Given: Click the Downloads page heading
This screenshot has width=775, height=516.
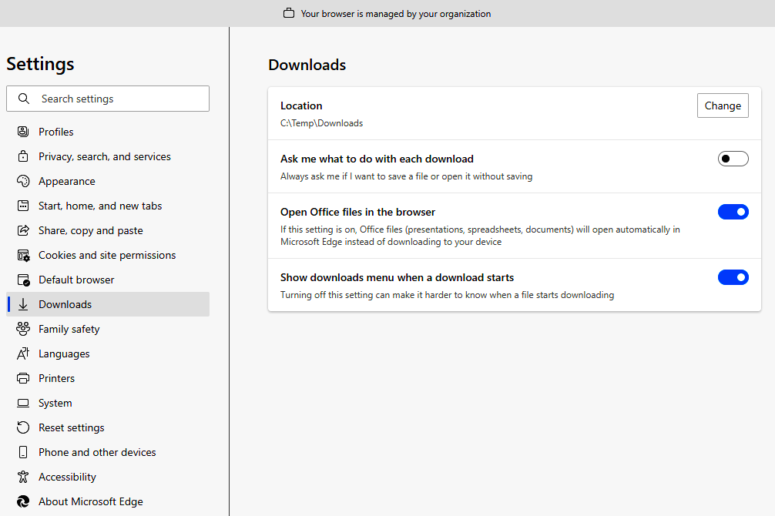Looking at the screenshot, I should 307,65.
